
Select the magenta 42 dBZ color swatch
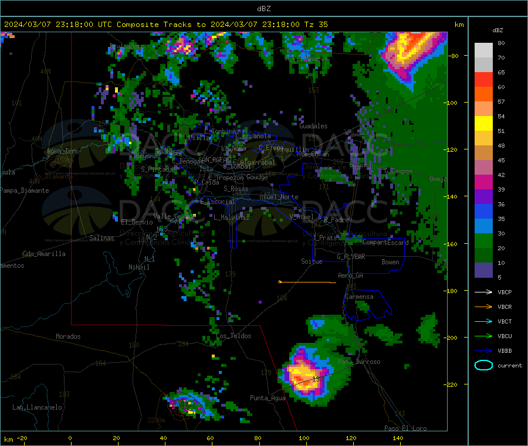pos(483,182)
